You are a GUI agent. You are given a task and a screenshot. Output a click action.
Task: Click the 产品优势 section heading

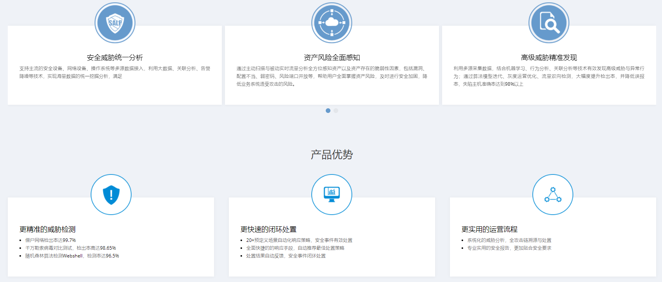pyautogui.click(x=332, y=155)
